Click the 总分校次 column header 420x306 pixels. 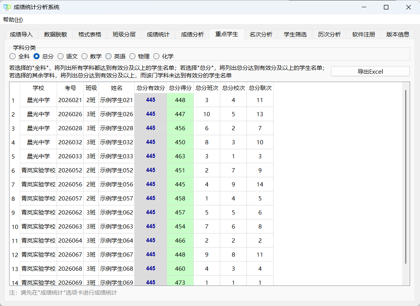pyautogui.click(x=233, y=88)
